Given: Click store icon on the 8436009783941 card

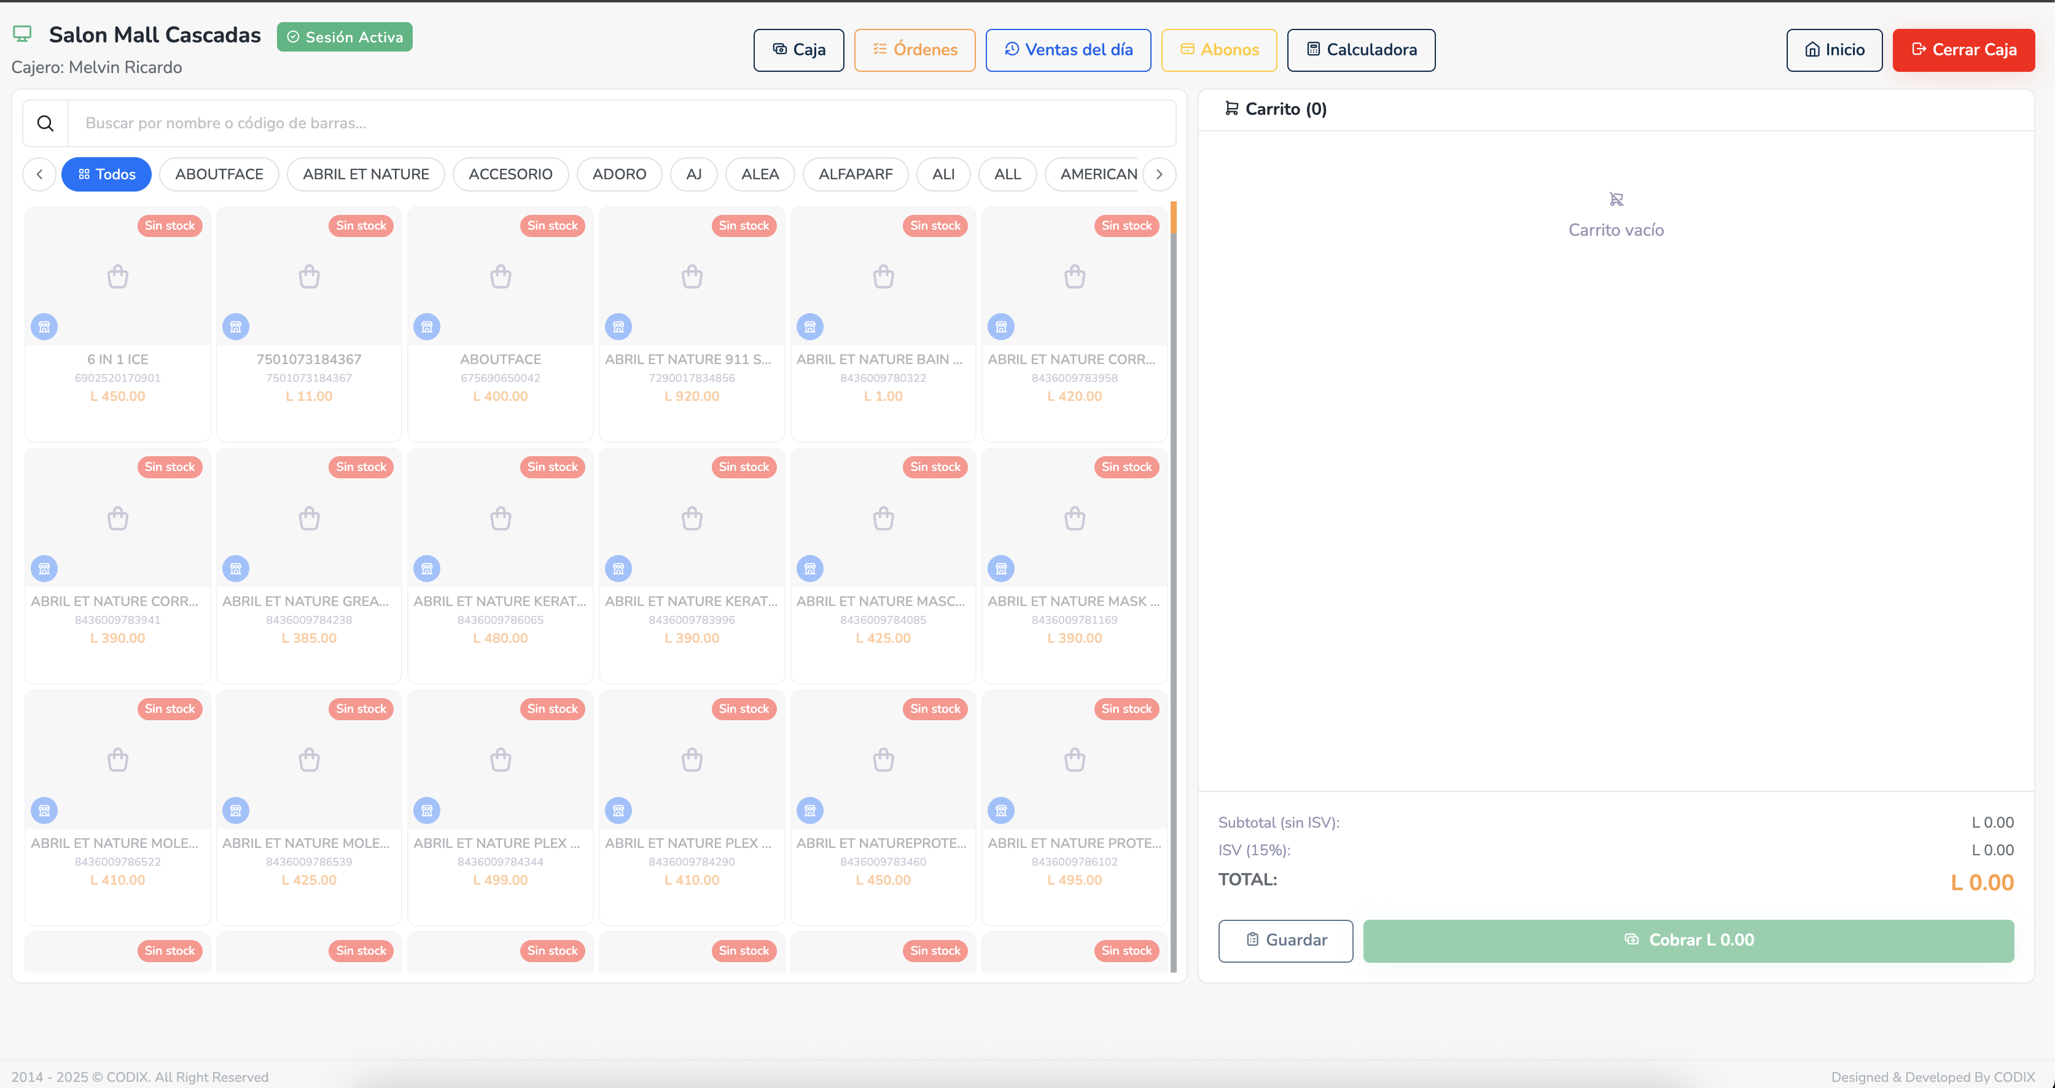Looking at the screenshot, I should point(45,569).
